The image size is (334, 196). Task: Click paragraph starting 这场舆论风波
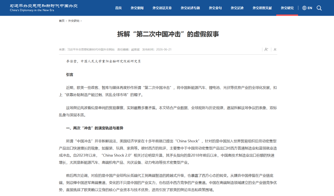(168, 111)
